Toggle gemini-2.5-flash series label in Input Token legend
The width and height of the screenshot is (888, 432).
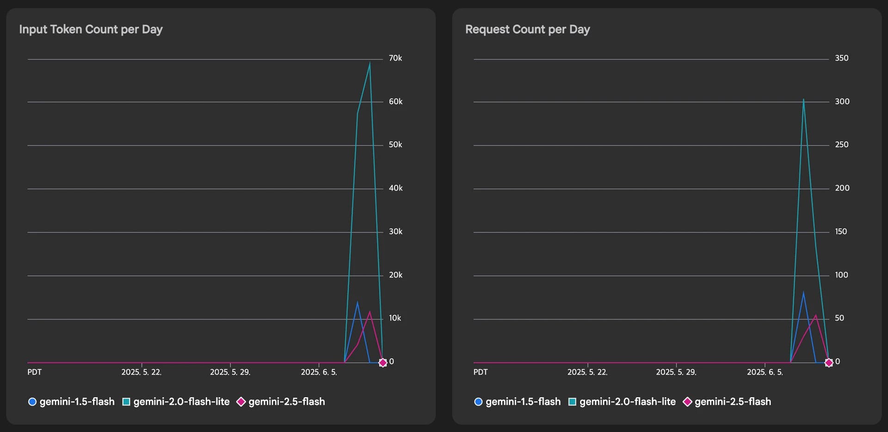(287, 402)
